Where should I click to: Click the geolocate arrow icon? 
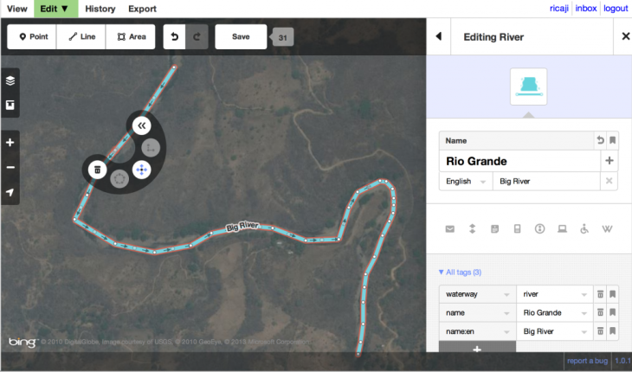click(x=10, y=192)
